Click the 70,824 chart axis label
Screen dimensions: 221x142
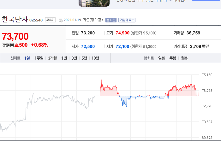207,122
